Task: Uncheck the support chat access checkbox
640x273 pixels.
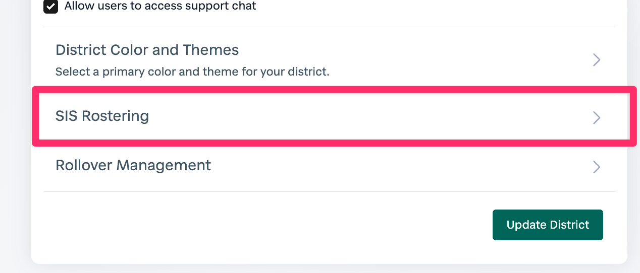Action: [x=50, y=7]
